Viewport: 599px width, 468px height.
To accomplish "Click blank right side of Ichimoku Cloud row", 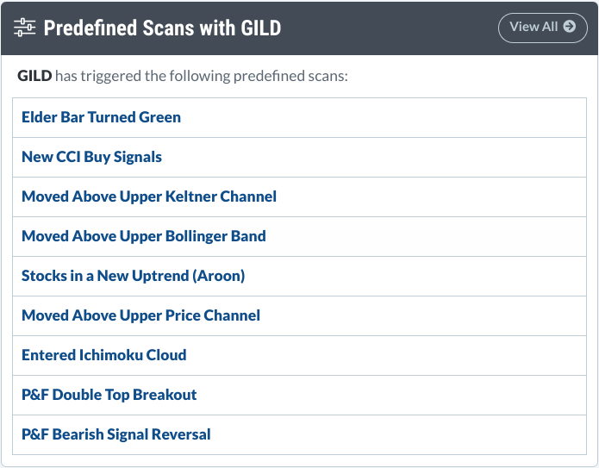I will point(386,355).
